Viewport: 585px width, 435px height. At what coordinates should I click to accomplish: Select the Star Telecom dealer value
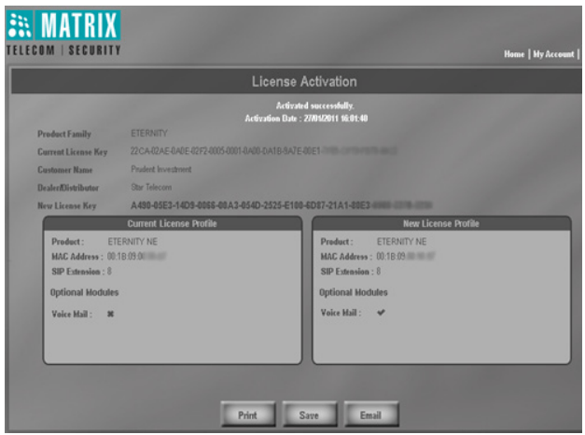(151, 187)
